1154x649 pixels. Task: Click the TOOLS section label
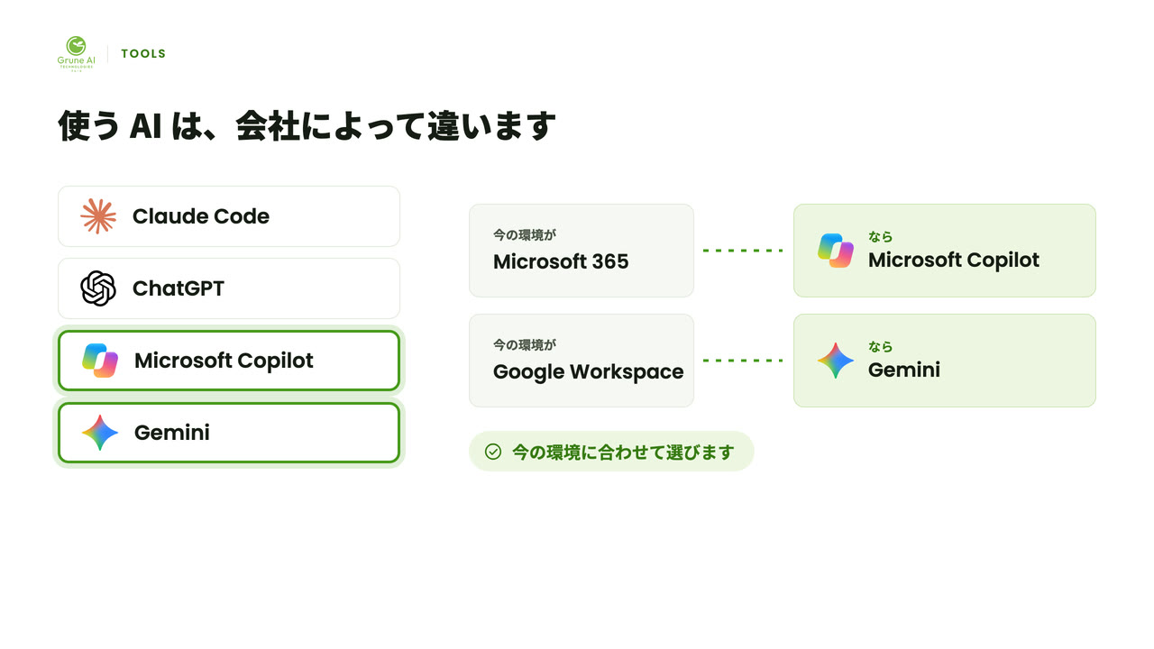(x=143, y=54)
